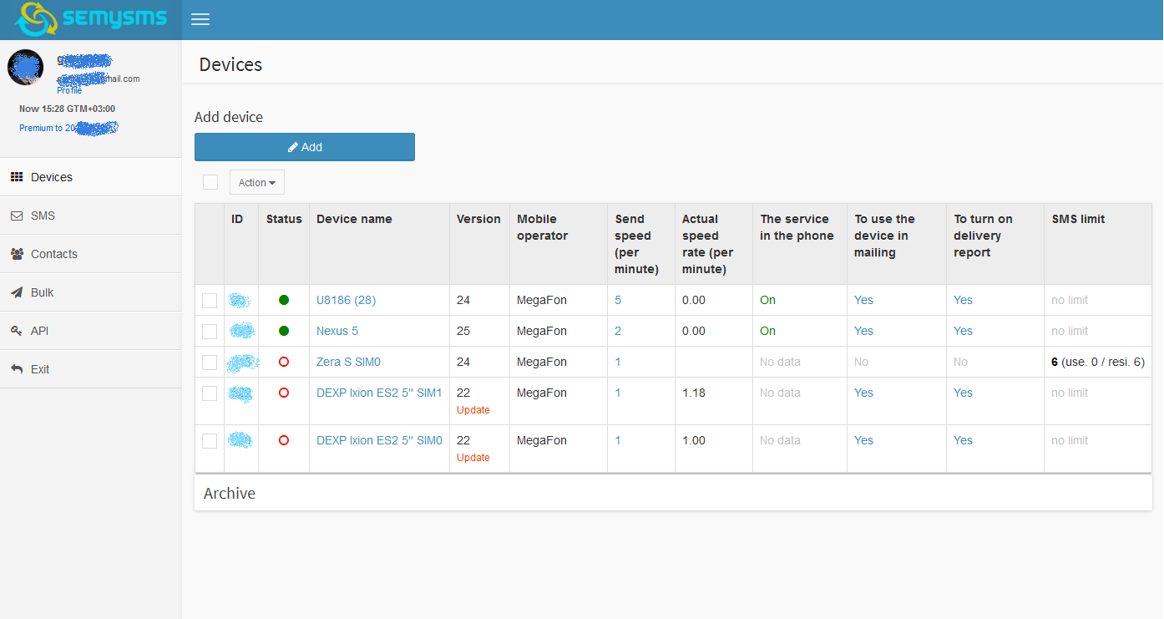Viewport: 1164px width, 619px height.
Task: Click the SemySMS logo
Action: pos(90,19)
